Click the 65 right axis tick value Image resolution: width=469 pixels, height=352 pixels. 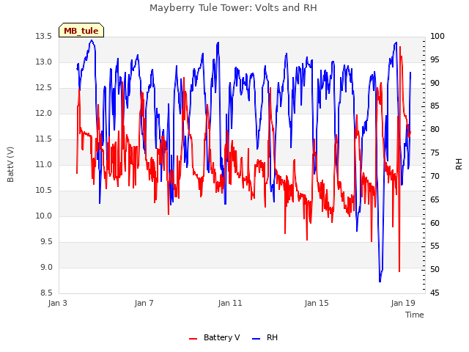pyautogui.click(x=435, y=200)
